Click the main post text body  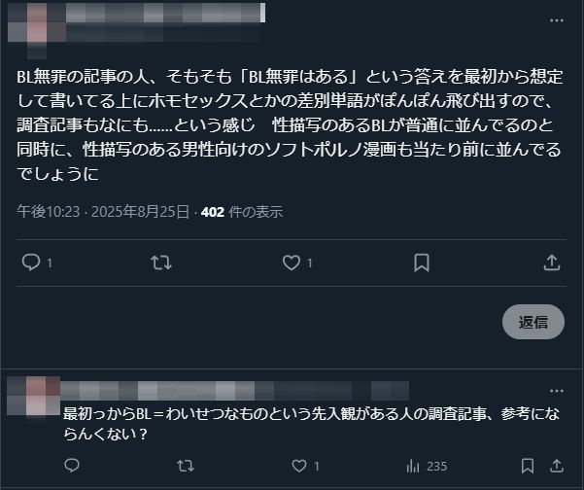point(282,124)
